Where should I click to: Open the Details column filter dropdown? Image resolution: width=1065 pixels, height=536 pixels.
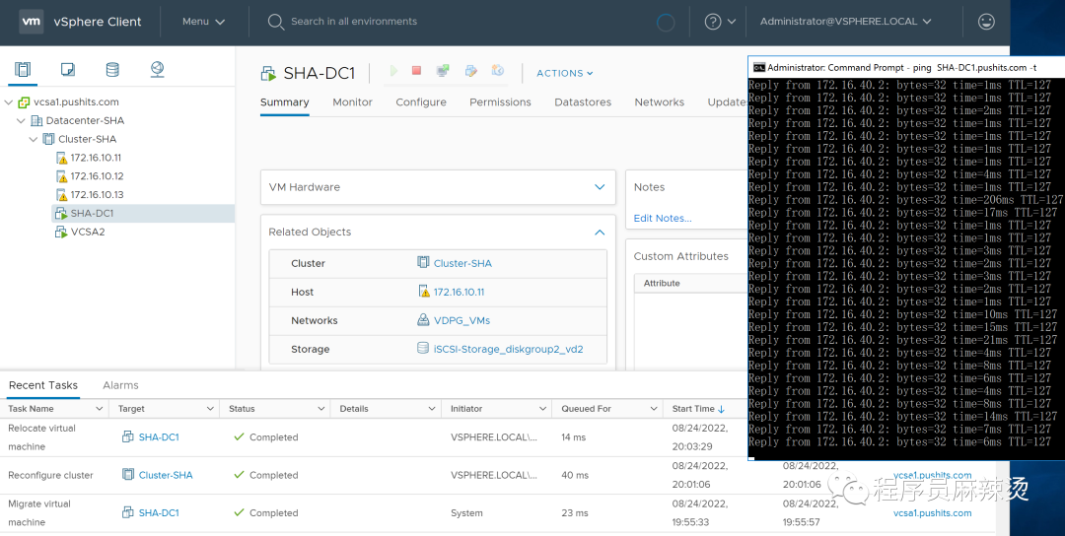[x=432, y=409]
